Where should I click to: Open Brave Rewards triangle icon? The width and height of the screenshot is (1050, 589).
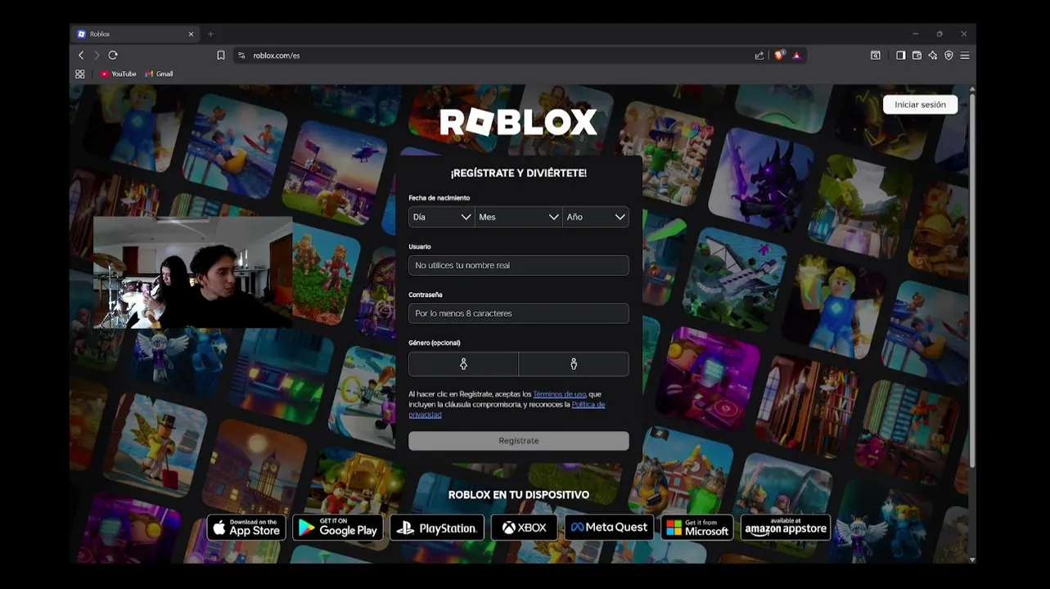click(x=796, y=56)
